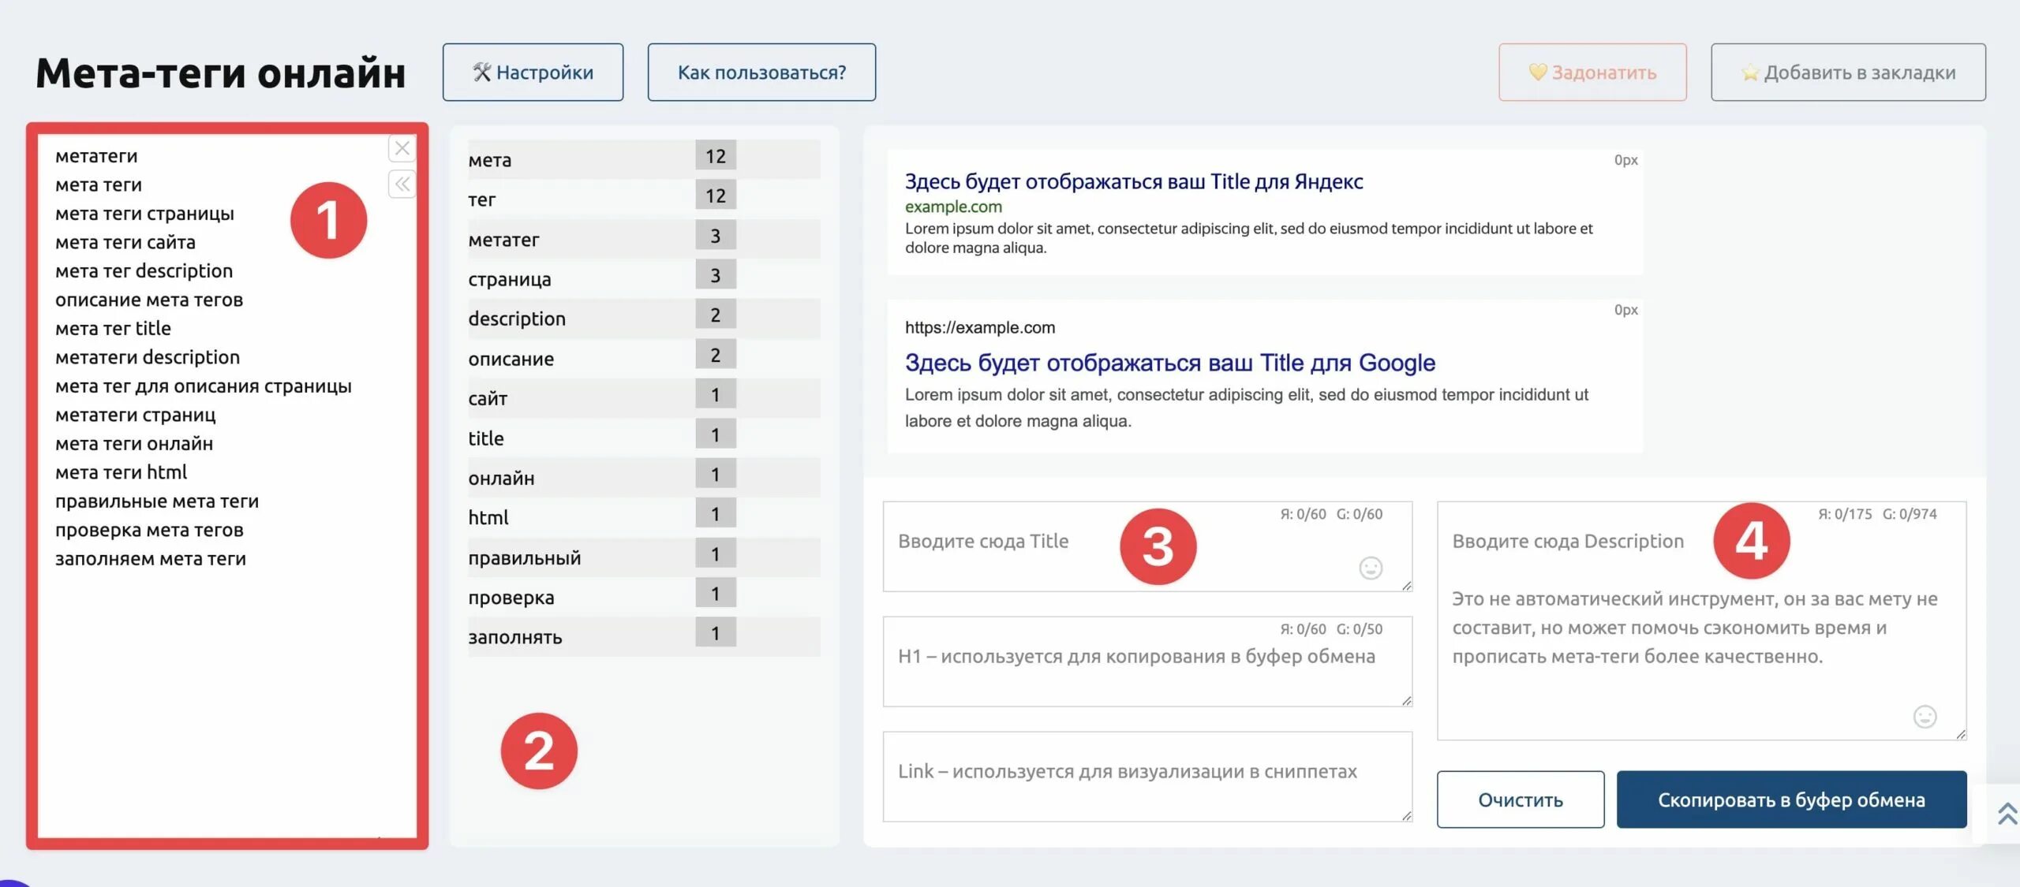This screenshot has height=887, width=2020.
Task: Click the Description textarea resize handle
Action: click(x=1960, y=734)
